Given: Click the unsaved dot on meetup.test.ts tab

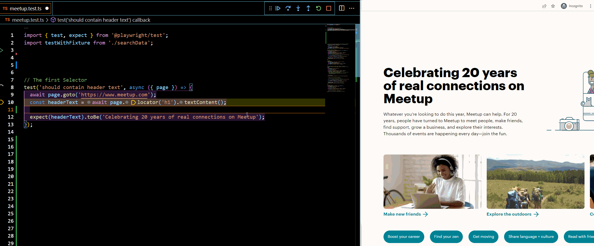Looking at the screenshot, I should 47,8.
